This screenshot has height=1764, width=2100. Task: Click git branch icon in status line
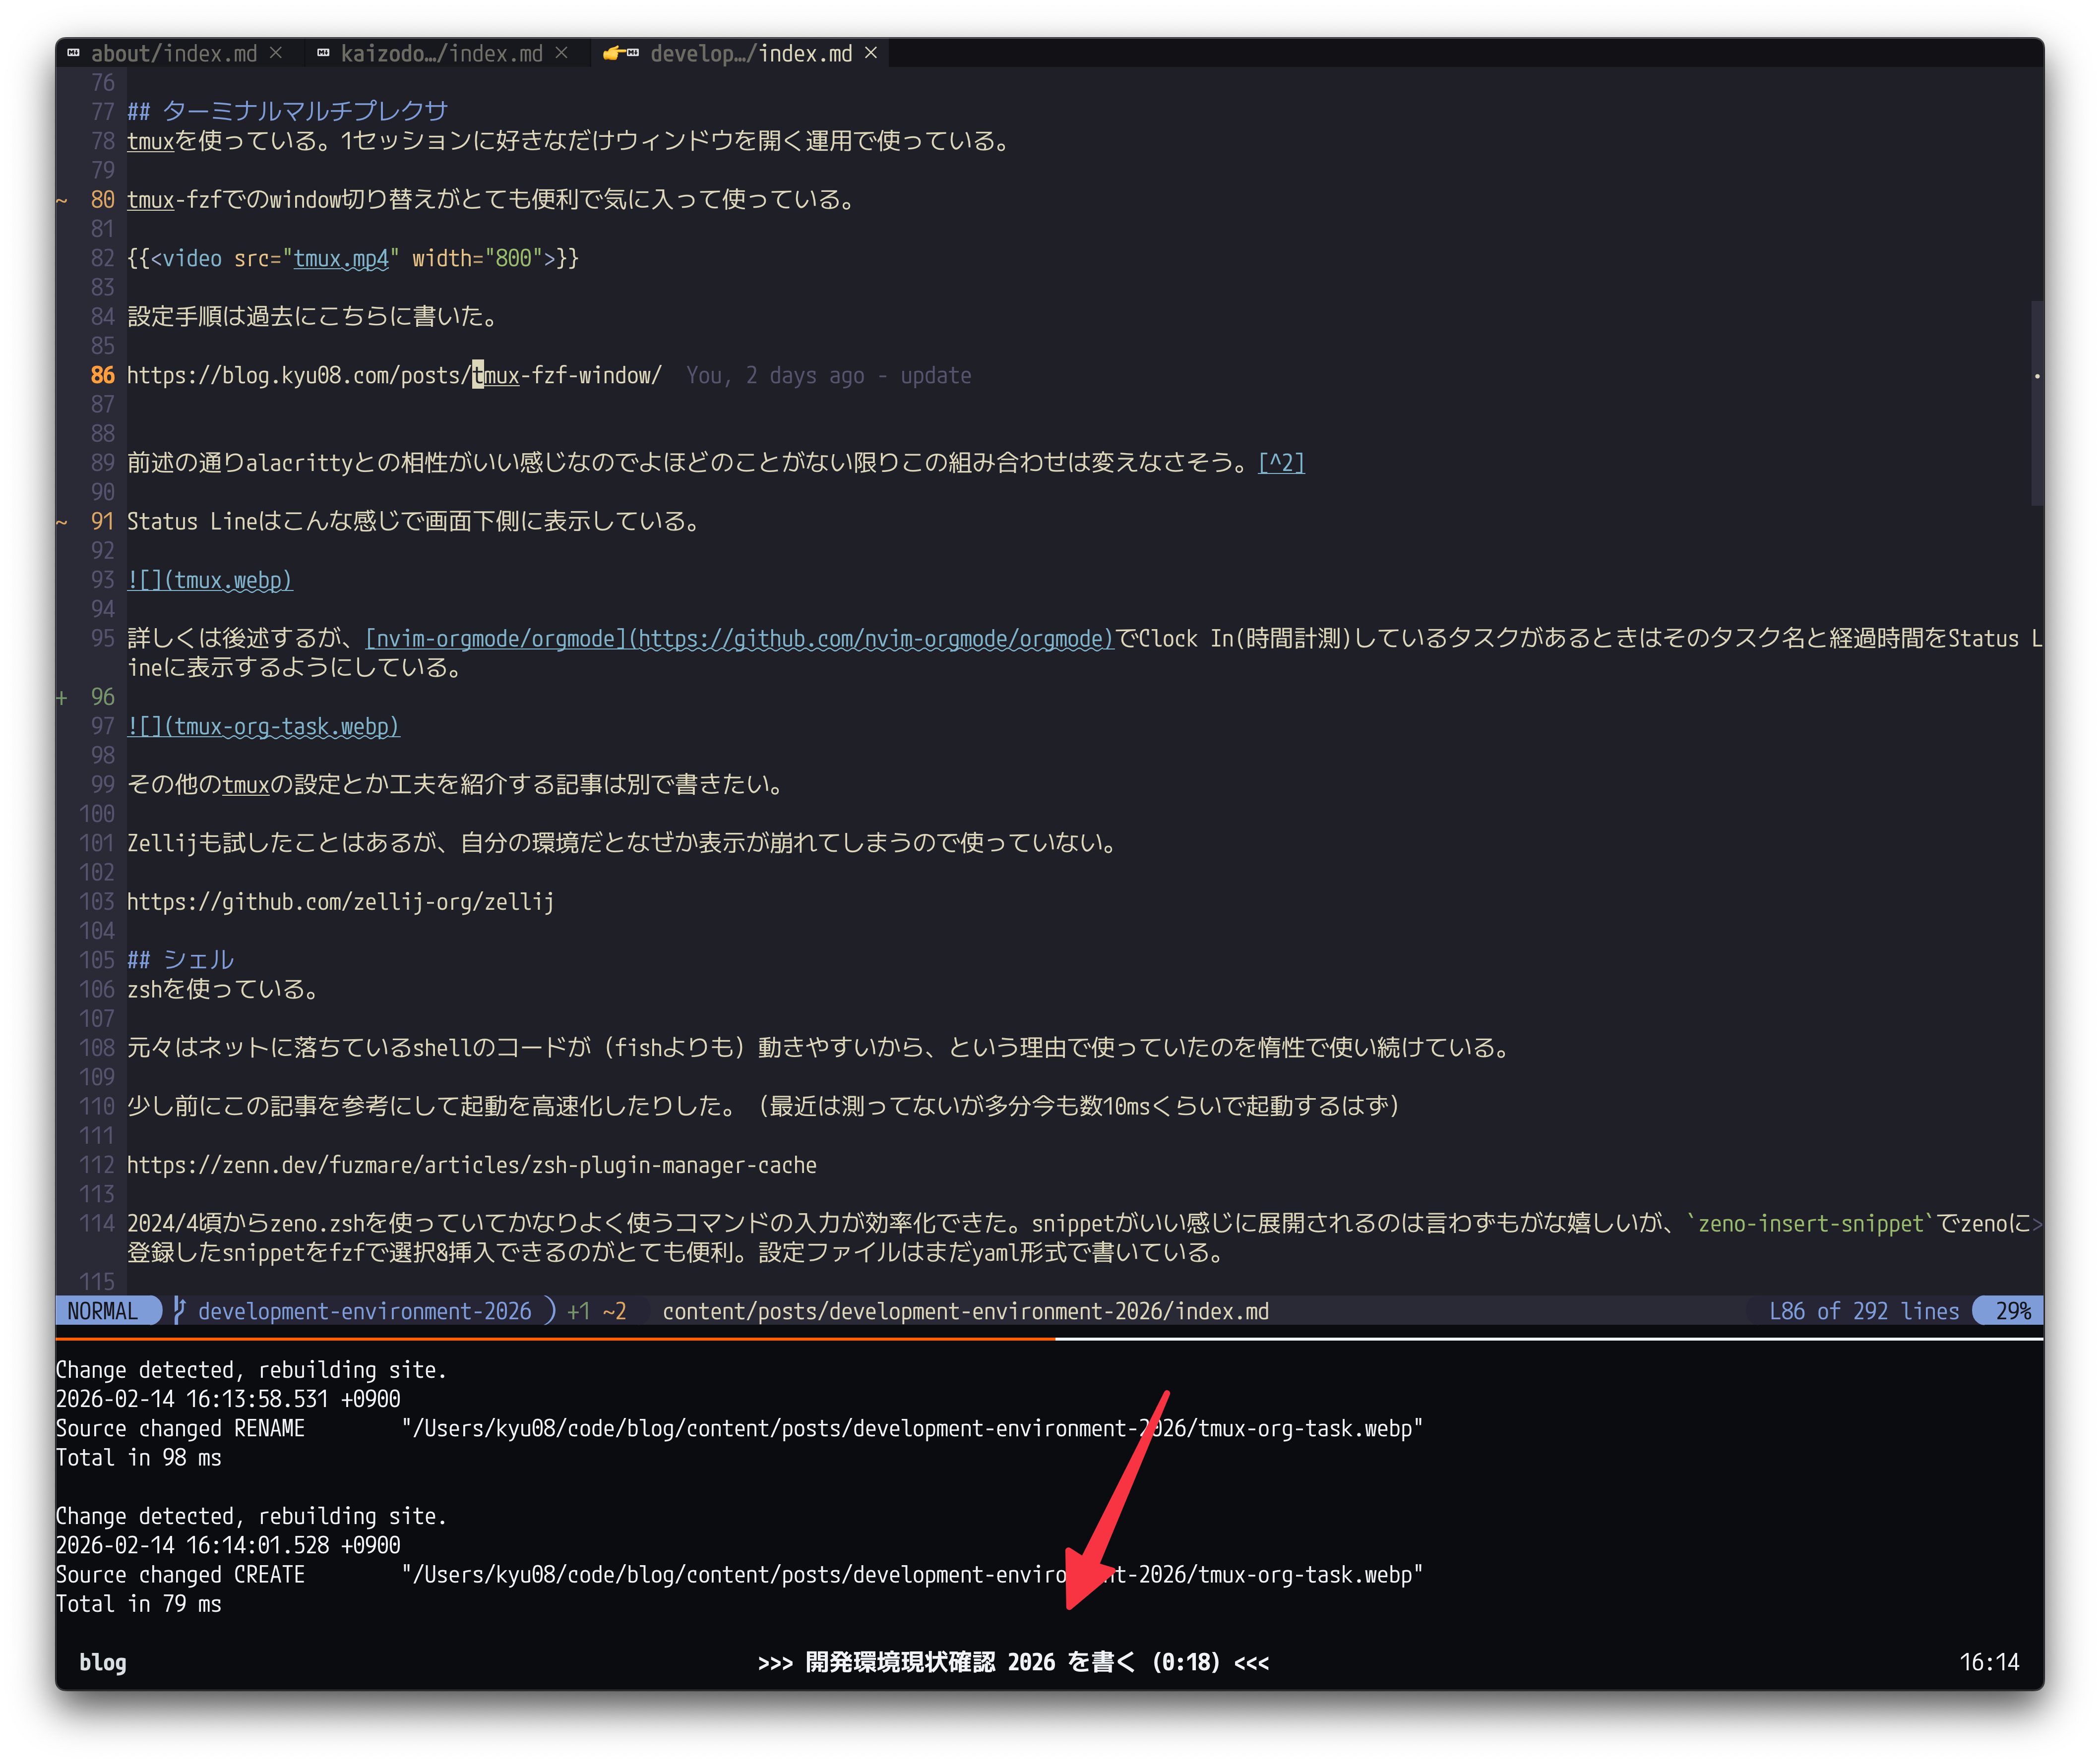tap(179, 1311)
